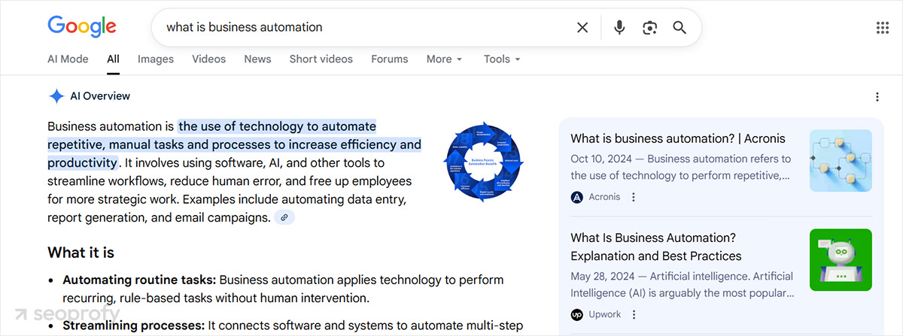Viewport: 903px width, 336px height.
Task: Click the AI Overview sparkle icon
Action: pos(56,96)
